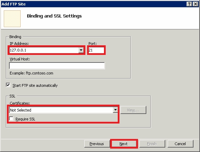
Task: Click the question mark help button
Action: [189, 4]
